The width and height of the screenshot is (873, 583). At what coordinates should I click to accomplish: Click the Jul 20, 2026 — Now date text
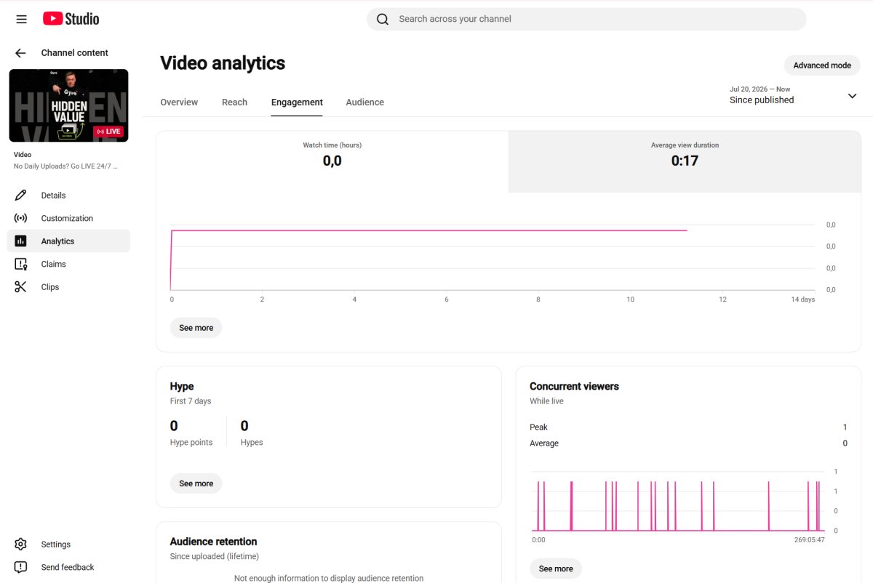(x=760, y=89)
